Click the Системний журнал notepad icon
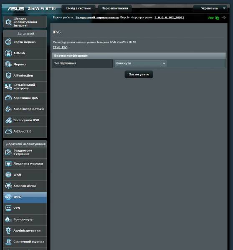 pyautogui.click(x=8, y=242)
